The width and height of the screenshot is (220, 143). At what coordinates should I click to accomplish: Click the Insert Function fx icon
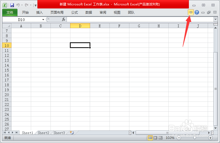click(64, 19)
